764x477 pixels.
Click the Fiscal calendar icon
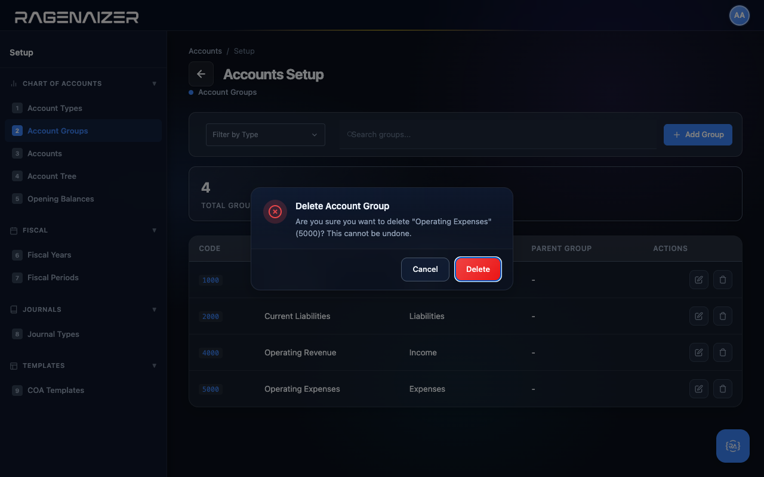[14, 230]
